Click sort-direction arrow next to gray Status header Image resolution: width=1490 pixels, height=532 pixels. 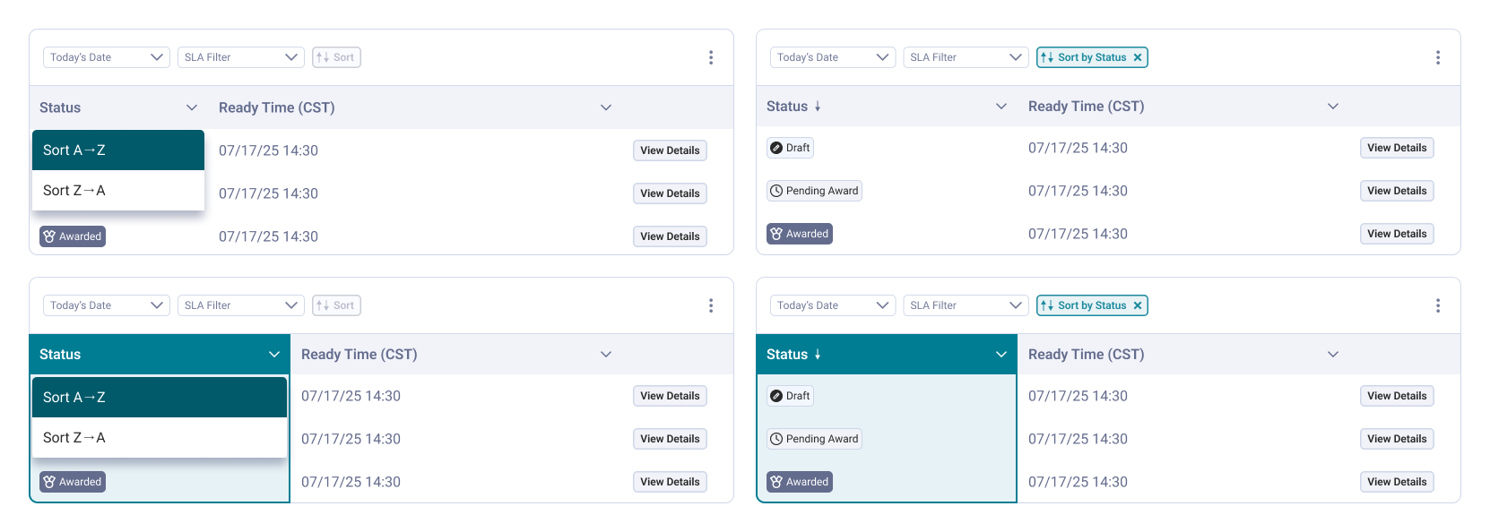pos(818,107)
